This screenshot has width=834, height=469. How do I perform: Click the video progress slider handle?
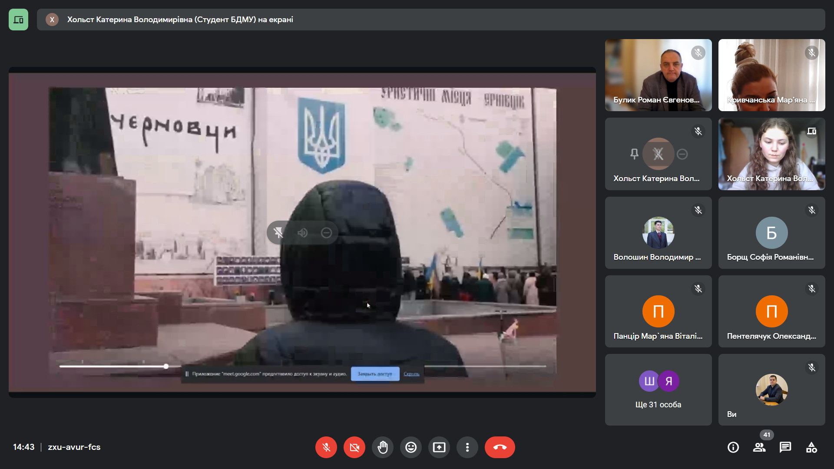pyautogui.click(x=166, y=367)
